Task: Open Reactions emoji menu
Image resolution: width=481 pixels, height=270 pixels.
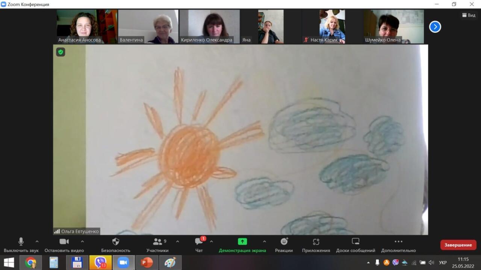Action: (284, 245)
